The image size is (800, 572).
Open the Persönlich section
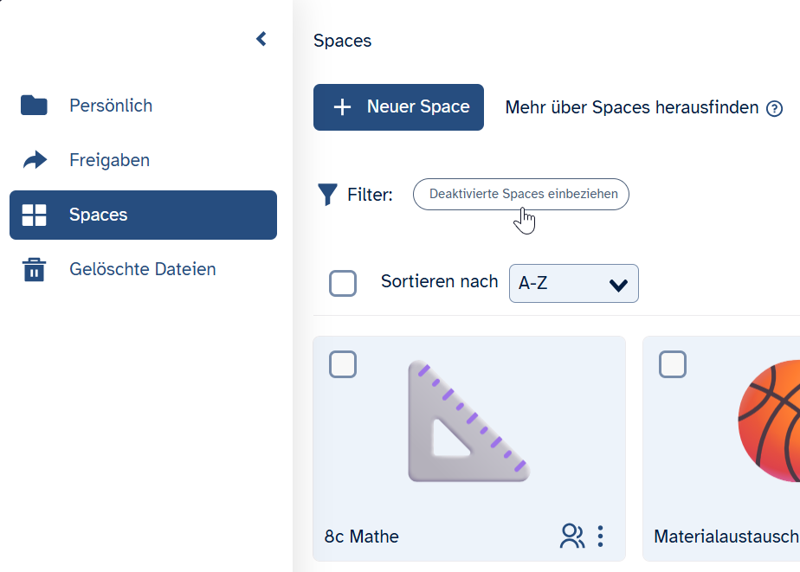(x=111, y=106)
